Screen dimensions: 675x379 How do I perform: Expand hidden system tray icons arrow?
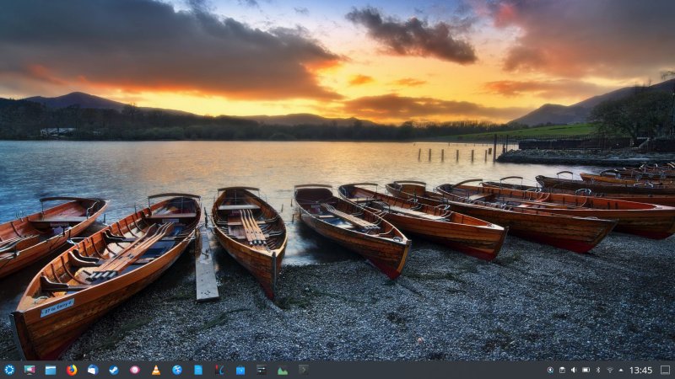(621, 370)
